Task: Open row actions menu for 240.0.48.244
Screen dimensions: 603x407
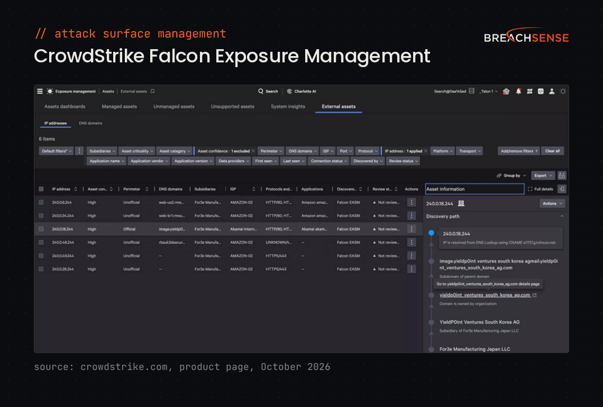Action: 412,243
